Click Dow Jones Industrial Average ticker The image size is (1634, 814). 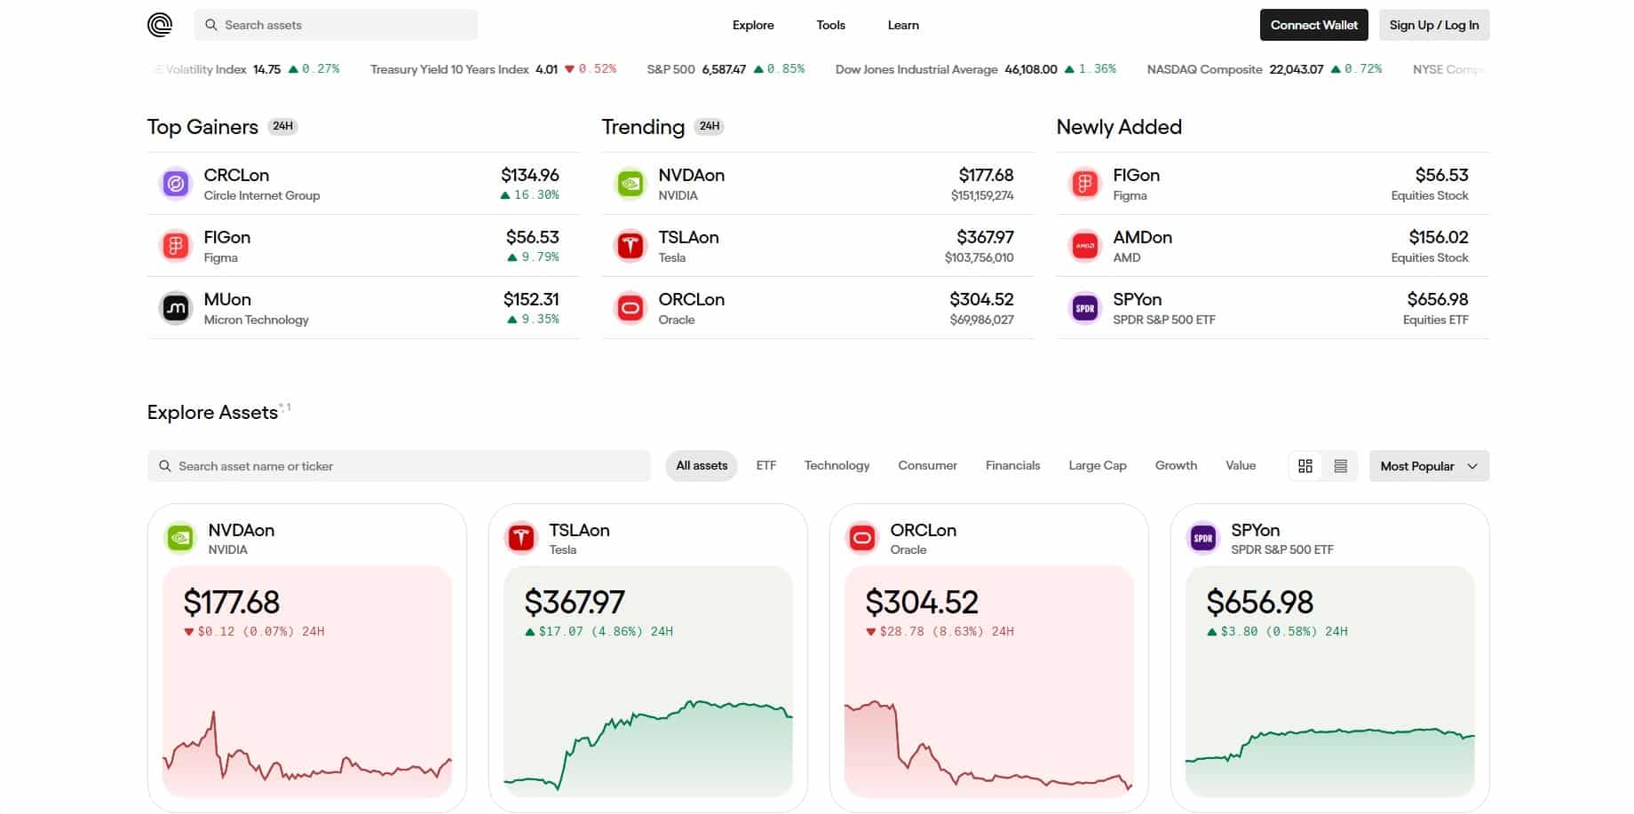click(976, 69)
